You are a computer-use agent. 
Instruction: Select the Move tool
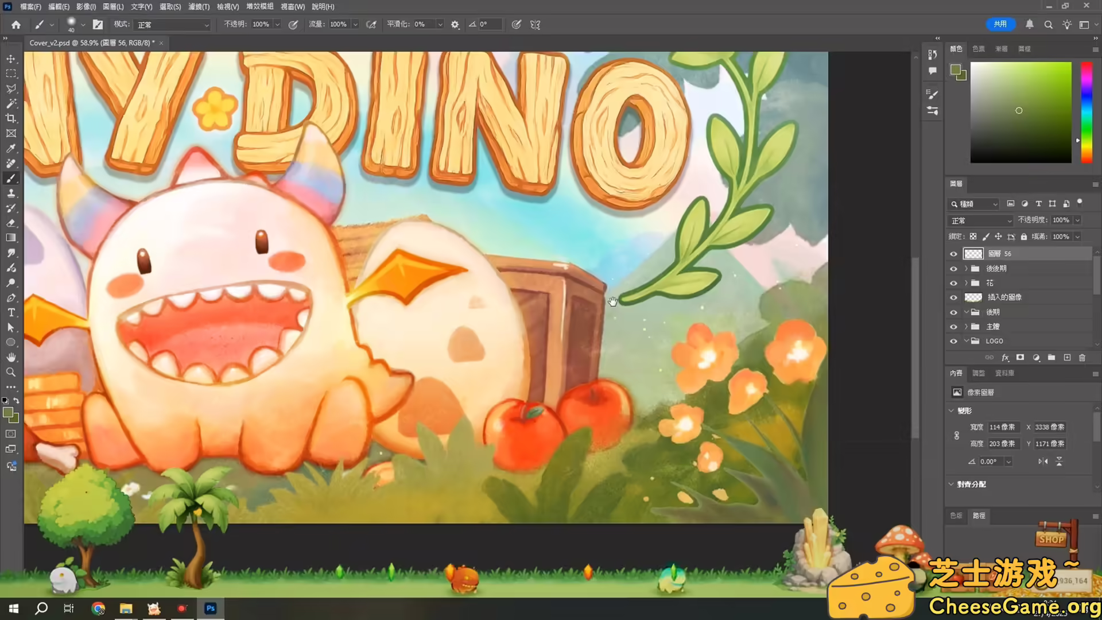11,59
